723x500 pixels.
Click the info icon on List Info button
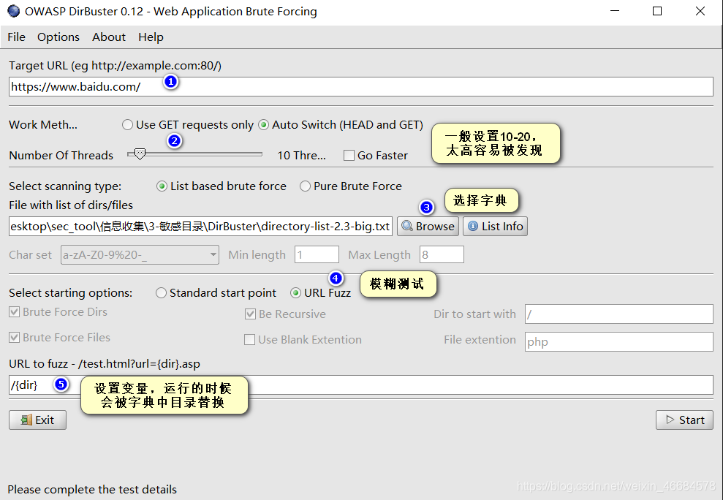[473, 227]
